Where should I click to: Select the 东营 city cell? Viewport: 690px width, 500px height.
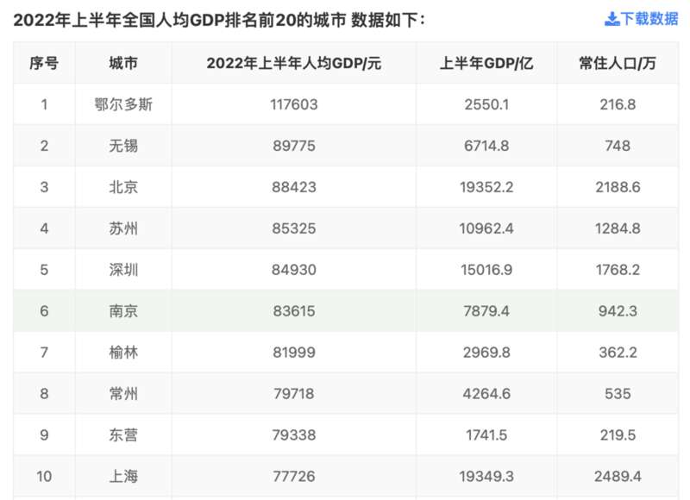[123, 435]
